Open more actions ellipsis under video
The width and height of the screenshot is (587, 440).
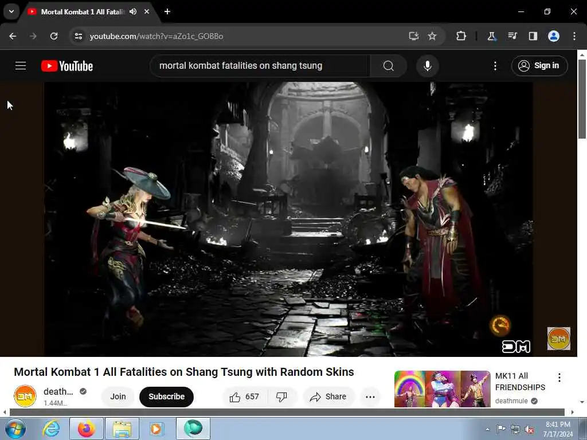point(370,396)
